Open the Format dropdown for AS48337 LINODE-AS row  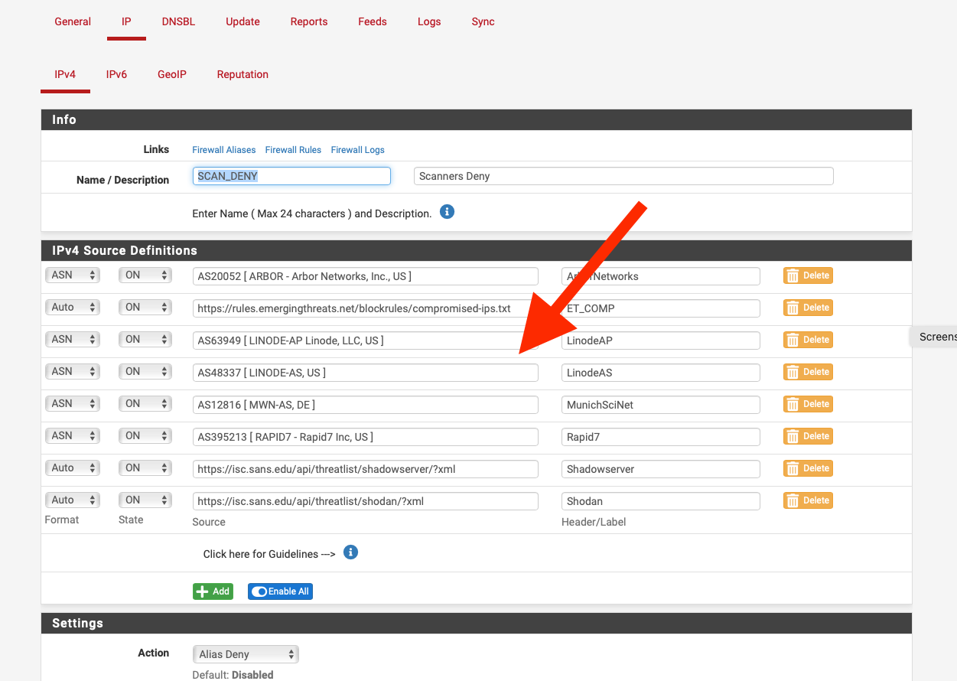(73, 371)
